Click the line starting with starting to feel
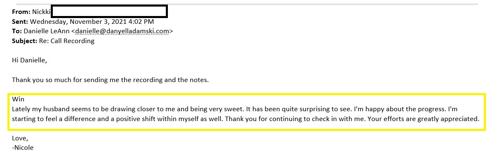The height and width of the screenshot is (167, 488). [x=245, y=119]
